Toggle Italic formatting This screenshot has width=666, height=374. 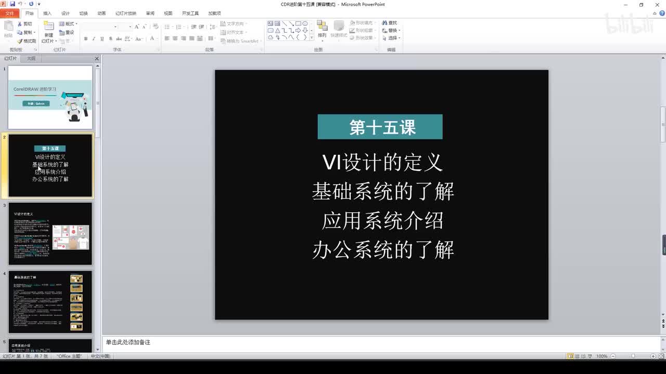pos(94,38)
